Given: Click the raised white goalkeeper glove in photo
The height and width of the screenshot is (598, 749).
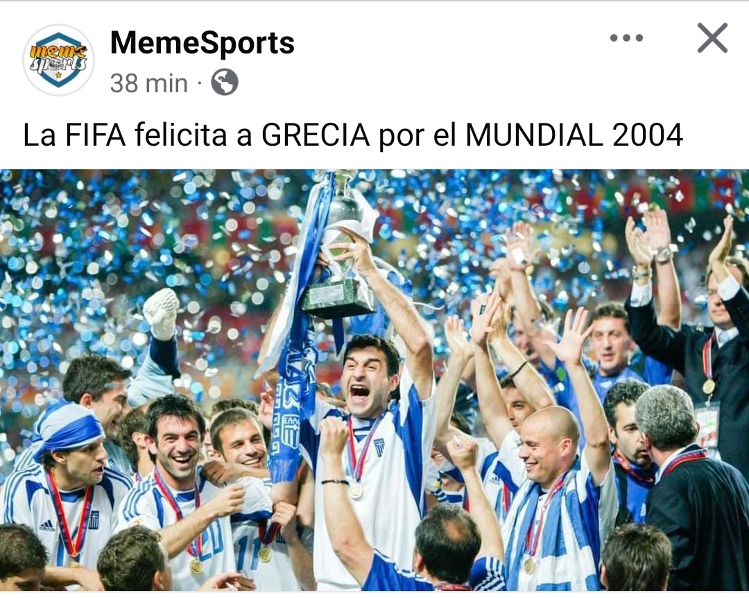Looking at the screenshot, I should pos(162,313).
